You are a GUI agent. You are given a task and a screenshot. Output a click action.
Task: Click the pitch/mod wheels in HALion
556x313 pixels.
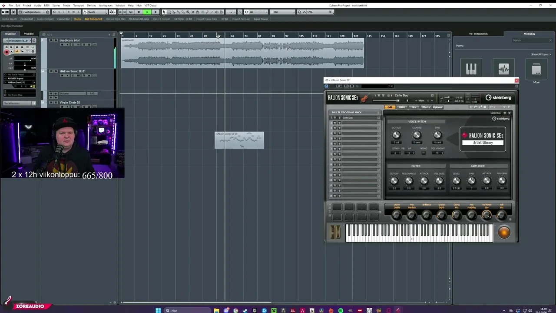(335, 233)
